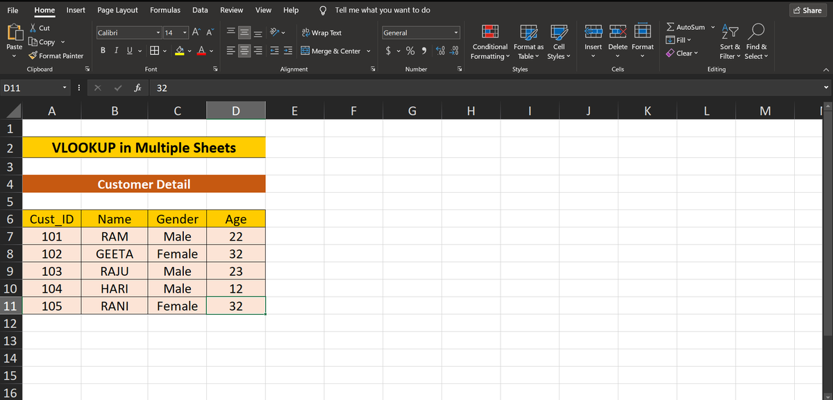The width and height of the screenshot is (833, 400).
Task: Click the Cut scissors command
Action: coord(40,28)
